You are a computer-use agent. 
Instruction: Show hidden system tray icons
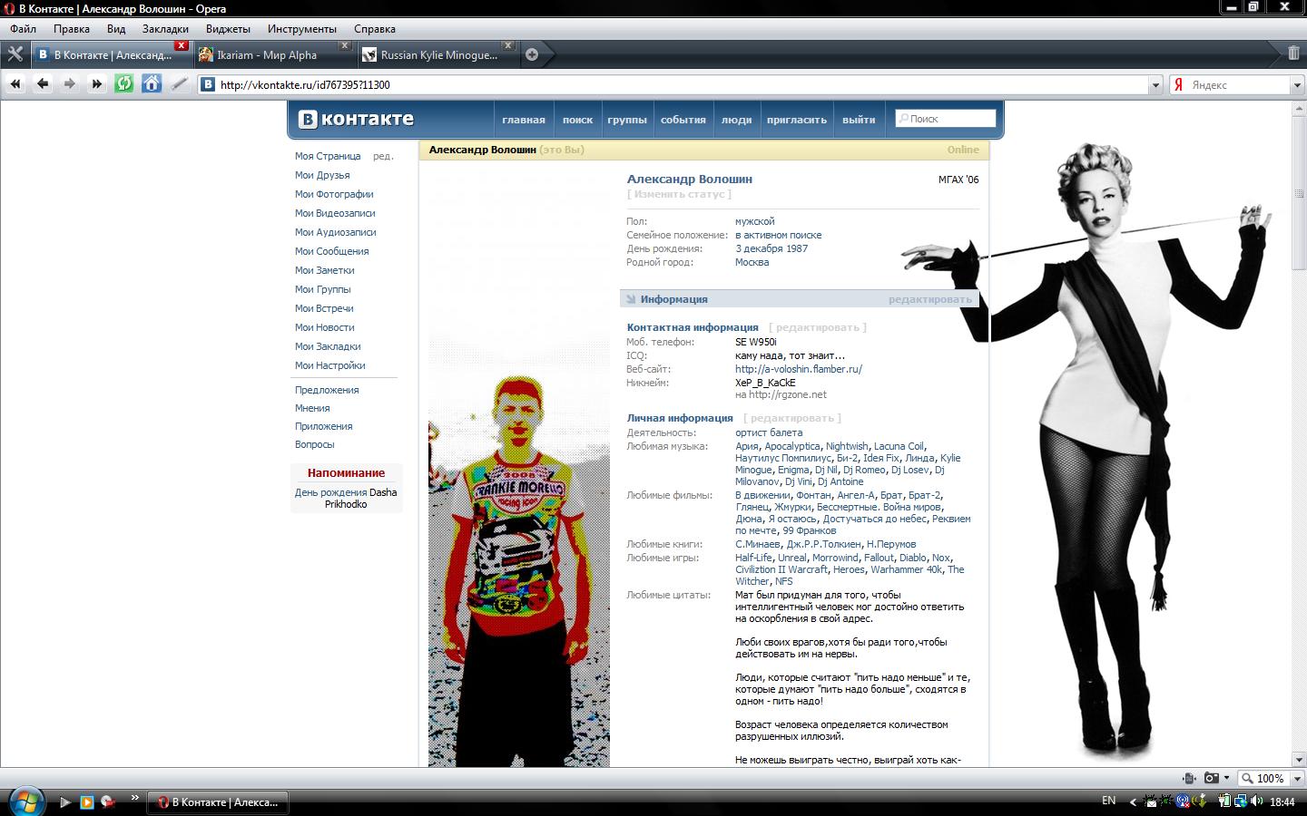1132,801
